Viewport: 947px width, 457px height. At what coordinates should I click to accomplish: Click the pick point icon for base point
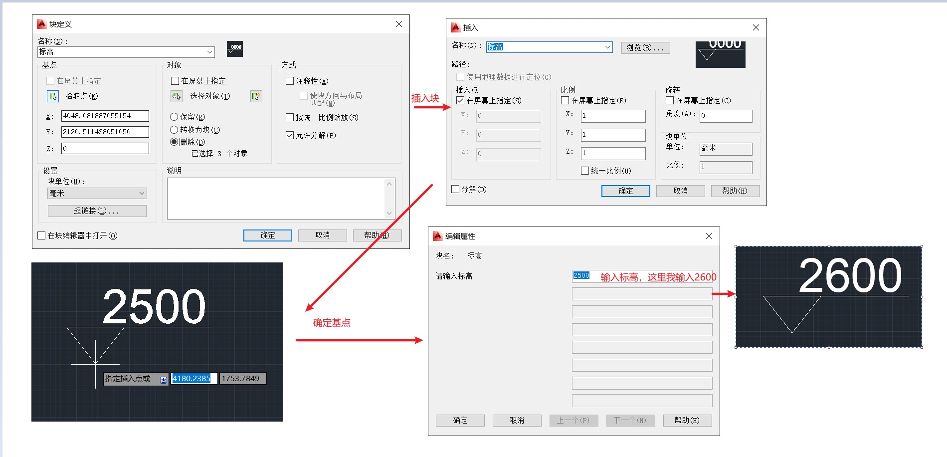tap(52, 96)
